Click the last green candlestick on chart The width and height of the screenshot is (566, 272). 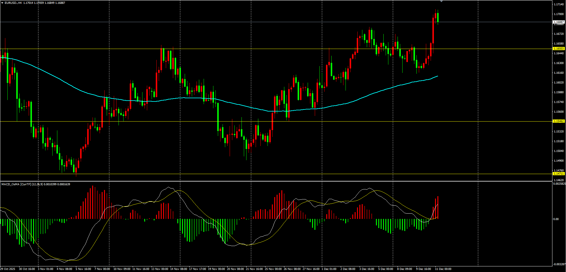tap(438, 17)
